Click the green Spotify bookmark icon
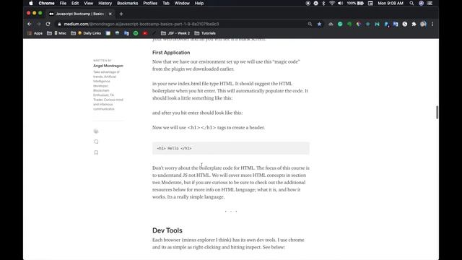 click(x=136, y=33)
